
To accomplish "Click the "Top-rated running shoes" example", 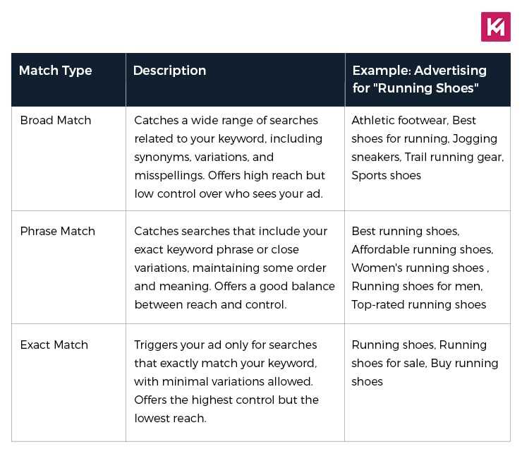I will click(x=419, y=305).
